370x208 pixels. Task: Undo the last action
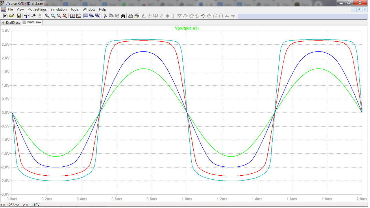click(x=203, y=16)
